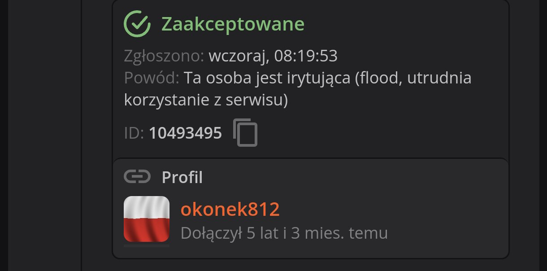547x271 pixels.
Task: Select the ID number 10493495
Action: click(185, 133)
